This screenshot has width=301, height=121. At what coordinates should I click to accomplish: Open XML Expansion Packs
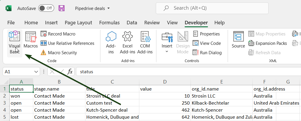coord(268,43)
